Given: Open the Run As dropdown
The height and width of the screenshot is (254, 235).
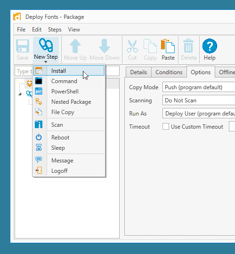Looking at the screenshot, I should point(199,114).
